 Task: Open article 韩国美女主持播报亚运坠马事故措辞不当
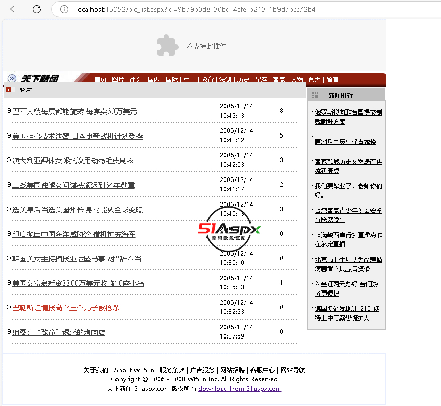point(77,259)
